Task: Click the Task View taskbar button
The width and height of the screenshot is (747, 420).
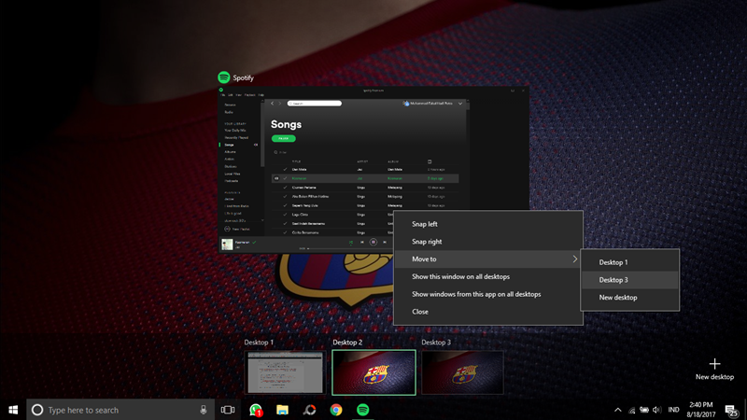Action: [227, 409]
